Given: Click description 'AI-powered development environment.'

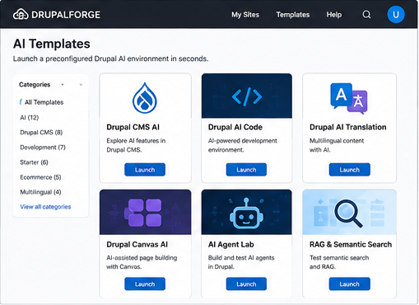Looking at the screenshot, I should pyautogui.click(x=243, y=145).
